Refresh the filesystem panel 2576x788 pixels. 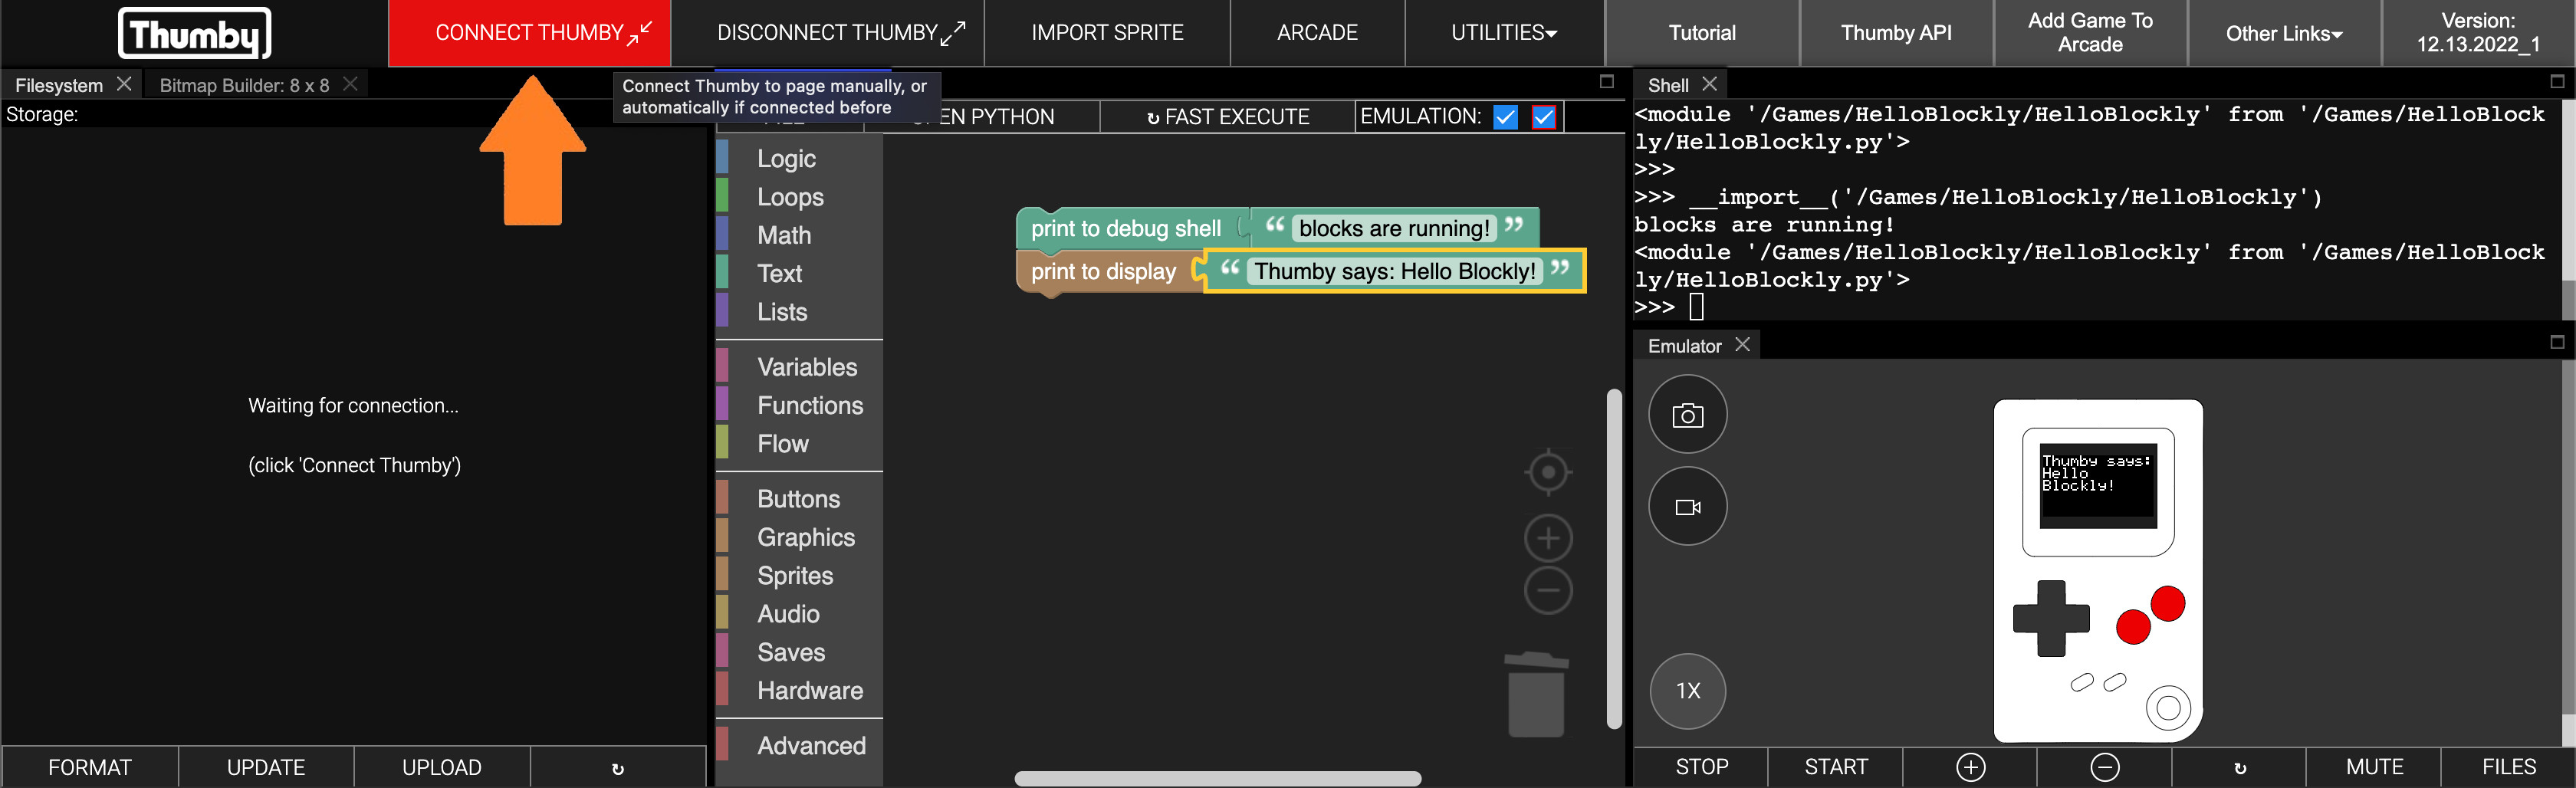[x=617, y=767]
